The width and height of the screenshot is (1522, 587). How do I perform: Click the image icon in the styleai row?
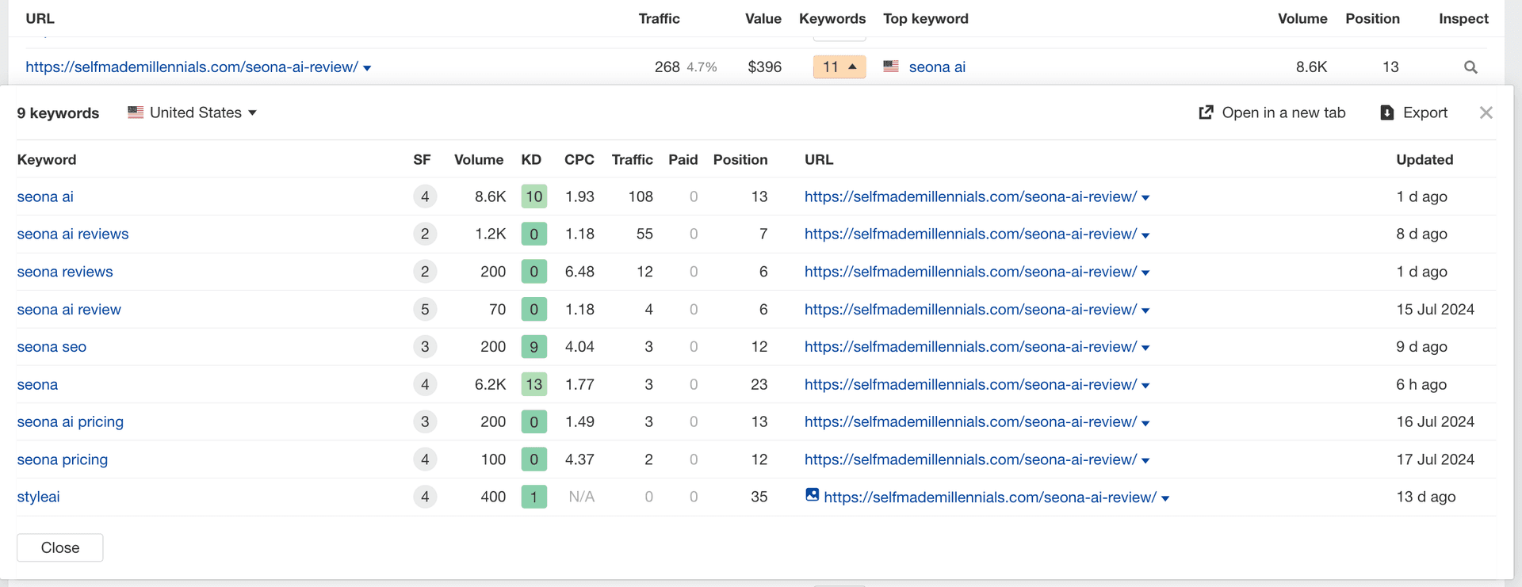click(x=812, y=494)
